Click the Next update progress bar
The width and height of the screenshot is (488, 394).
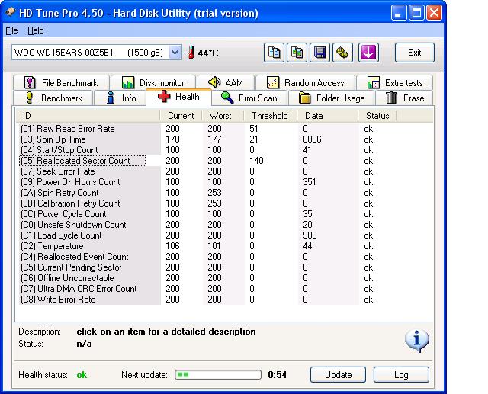click(x=218, y=375)
